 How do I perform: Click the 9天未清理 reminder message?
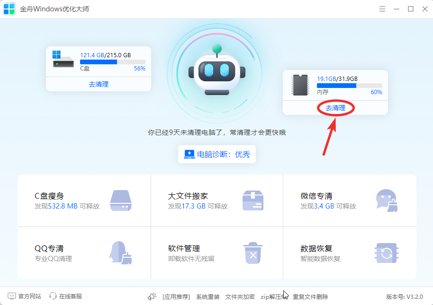[217, 132]
